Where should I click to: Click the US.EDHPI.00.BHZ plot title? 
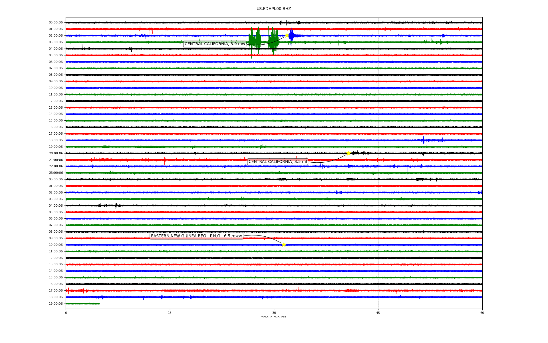click(274, 9)
